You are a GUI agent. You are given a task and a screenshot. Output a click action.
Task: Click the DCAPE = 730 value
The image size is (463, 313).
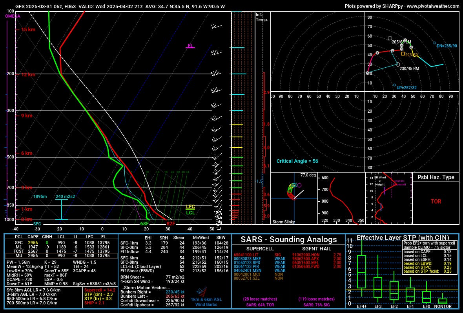[x=20, y=279]
